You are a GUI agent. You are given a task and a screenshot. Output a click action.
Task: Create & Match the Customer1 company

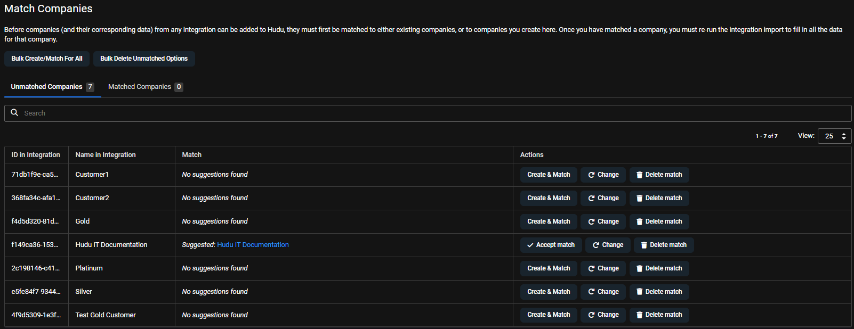[x=549, y=175]
